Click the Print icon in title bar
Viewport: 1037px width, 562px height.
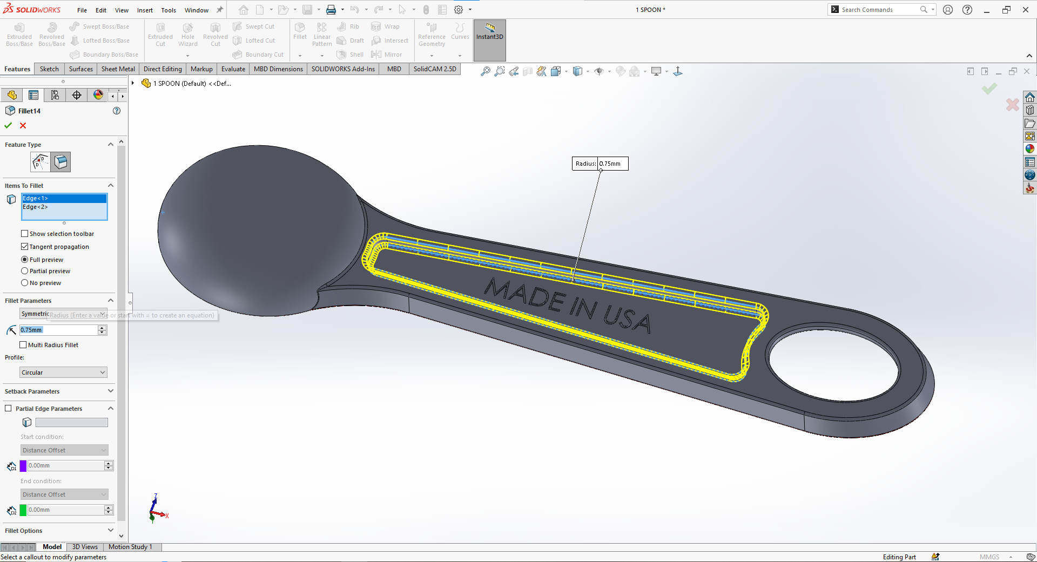331,10
